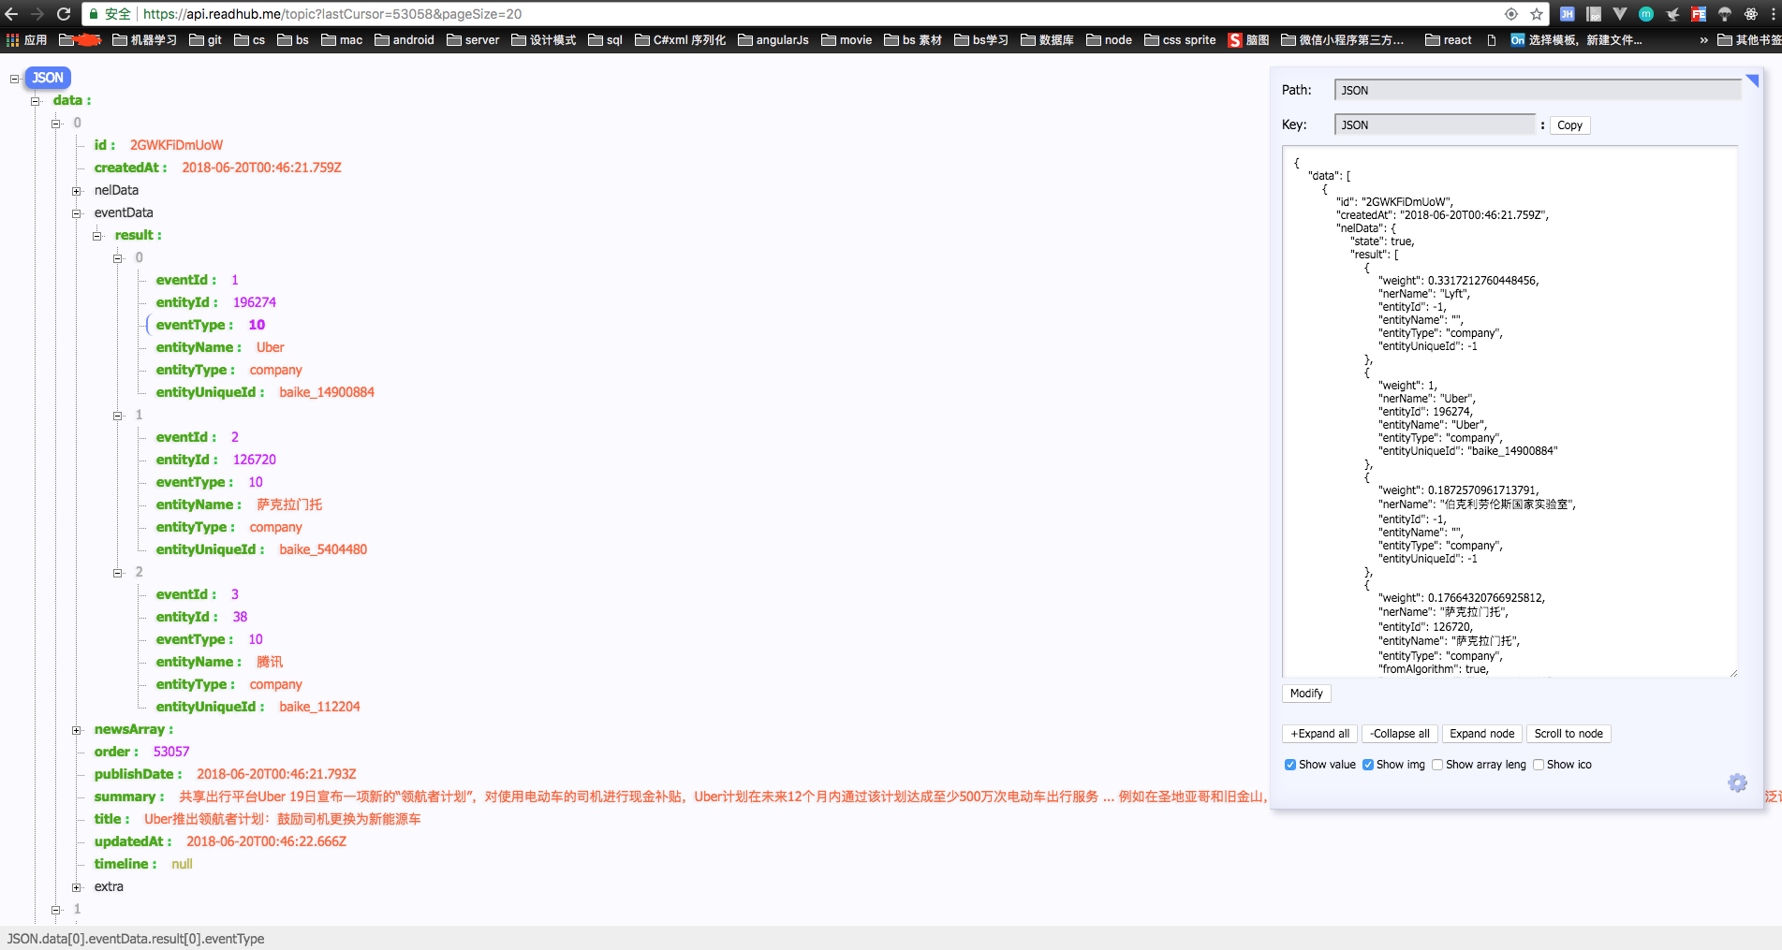This screenshot has width=1782, height=950.
Task: Click into the Path field
Action: click(1538, 90)
